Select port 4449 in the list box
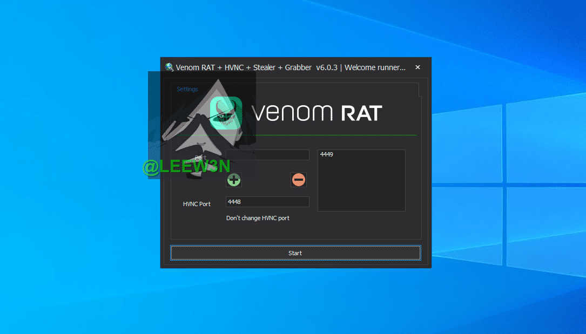 click(x=327, y=154)
